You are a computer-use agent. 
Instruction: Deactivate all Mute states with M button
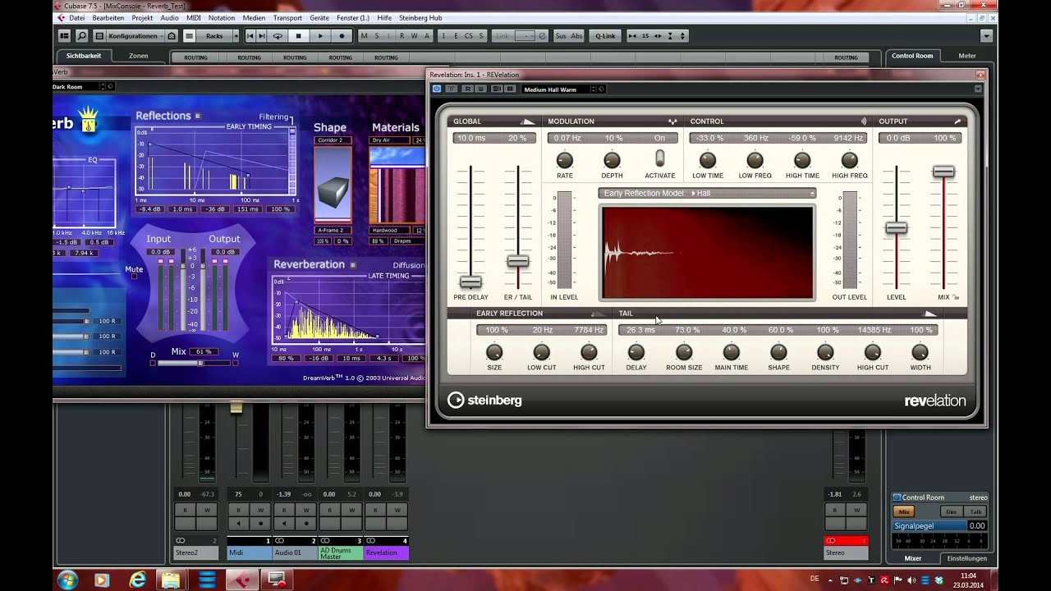tap(365, 36)
